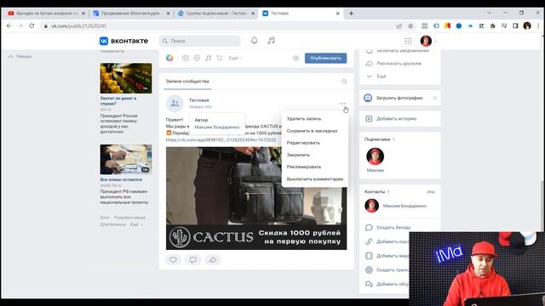Search community posts with the magnifier icon
Viewport: 545px width, 306px height.
coord(344,82)
